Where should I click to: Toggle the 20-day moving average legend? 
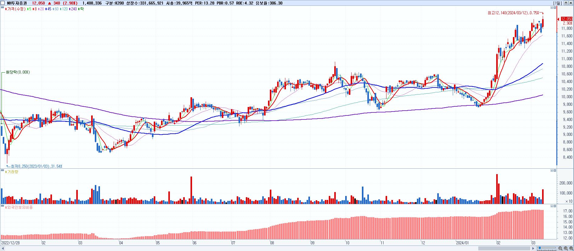(x=41, y=9)
